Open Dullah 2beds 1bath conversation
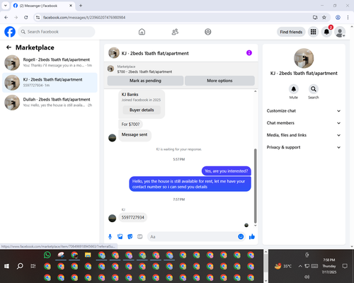354x283 pixels. pyautogui.click(x=50, y=103)
